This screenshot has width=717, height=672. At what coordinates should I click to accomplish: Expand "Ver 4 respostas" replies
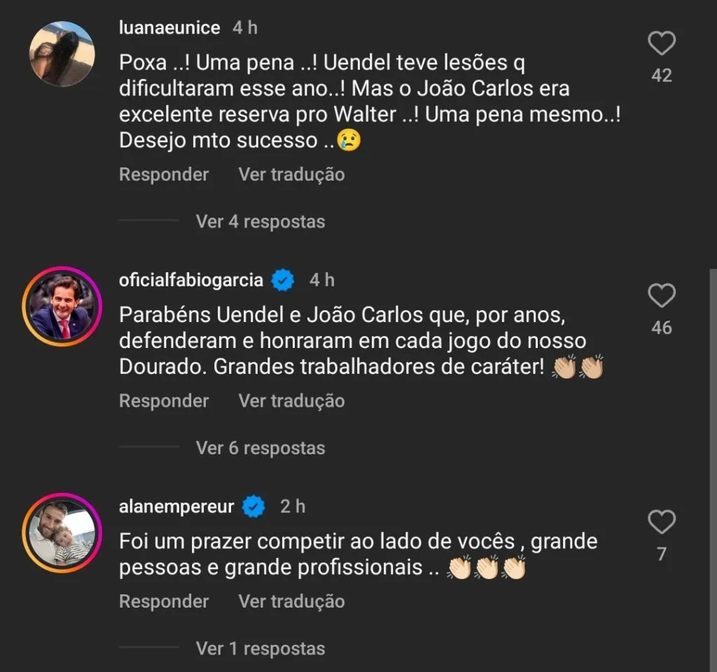[260, 222]
